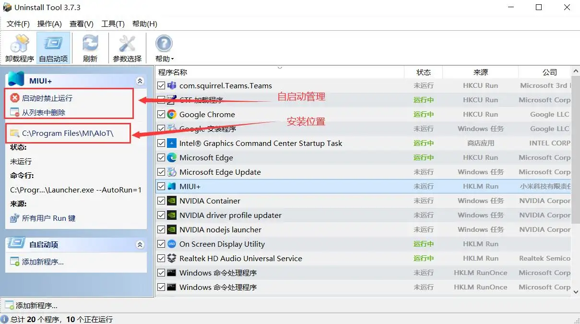Uncheck the com.squirrel.Teams.Teams checkbox
Screen dimensions: 580x324
[161, 85]
